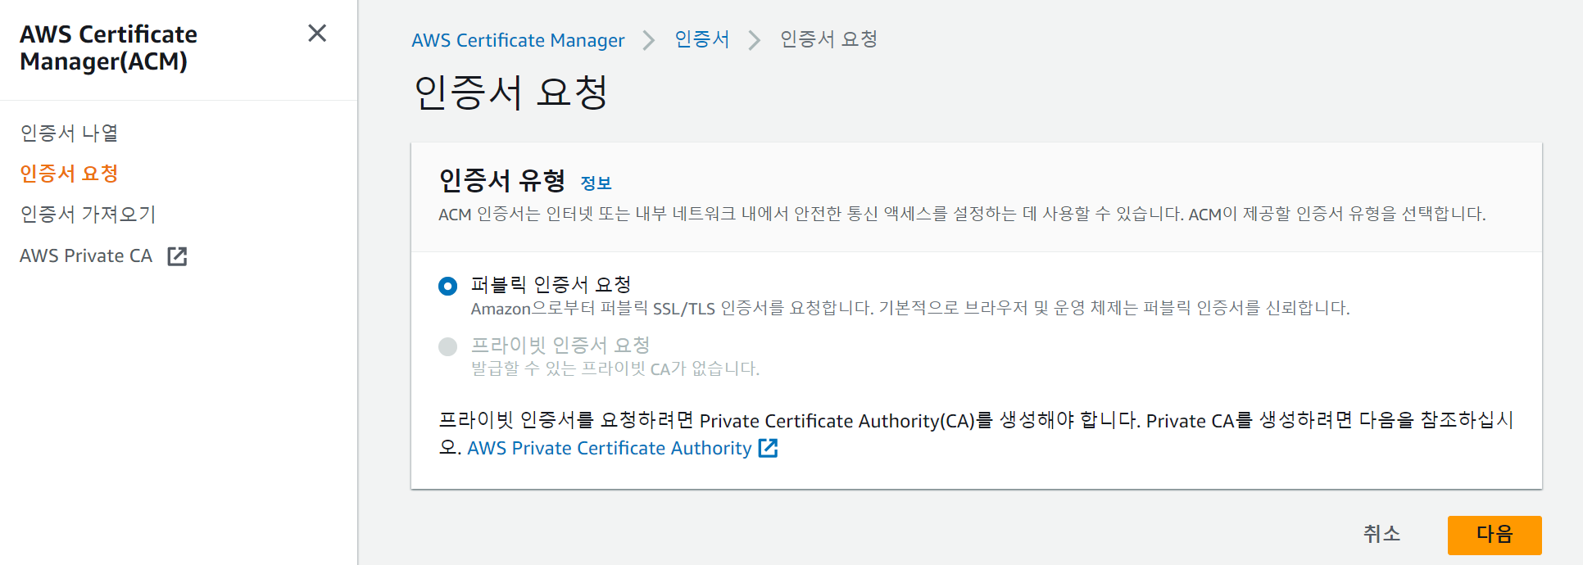Click the 퍼블릭 인증서 요청 label

click(551, 285)
